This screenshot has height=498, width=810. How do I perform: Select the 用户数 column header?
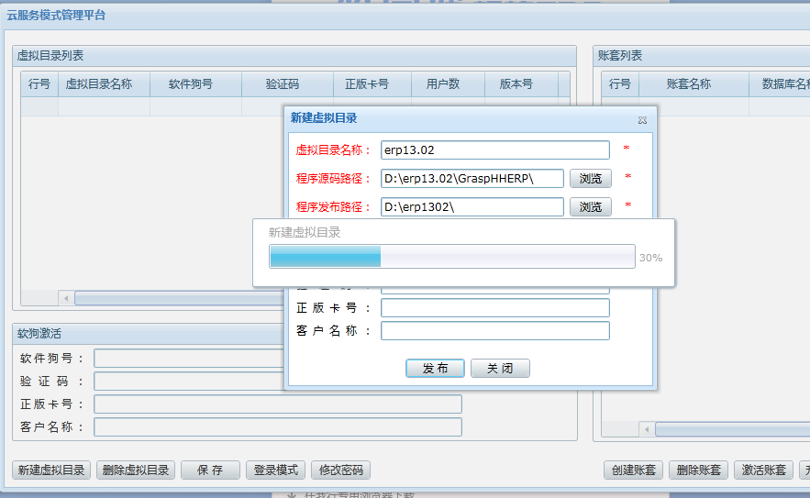click(x=443, y=84)
